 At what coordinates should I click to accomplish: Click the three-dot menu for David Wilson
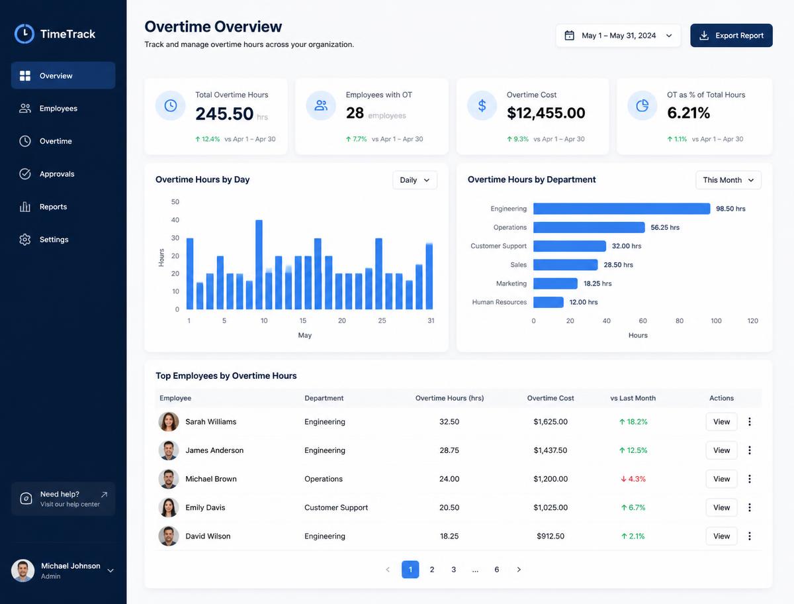(750, 536)
